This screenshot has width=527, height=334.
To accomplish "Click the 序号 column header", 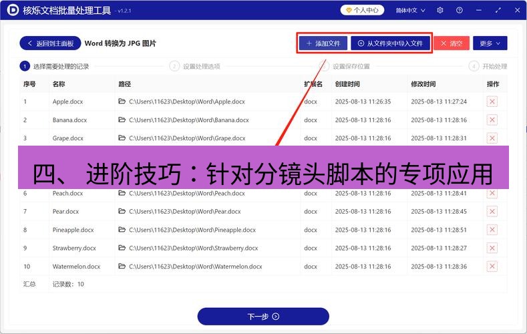I will click(x=29, y=84).
